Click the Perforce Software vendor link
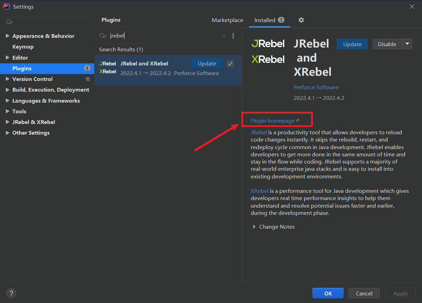The height and width of the screenshot is (303, 422). click(316, 87)
